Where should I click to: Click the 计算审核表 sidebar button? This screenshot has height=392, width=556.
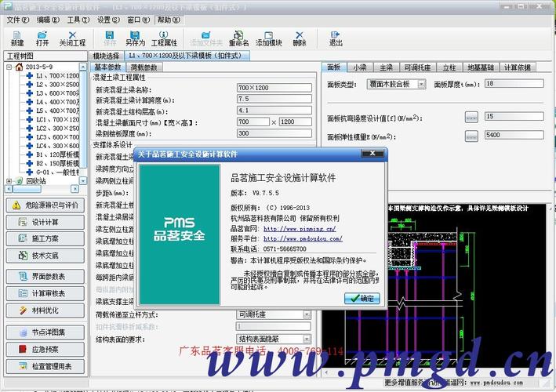point(45,293)
